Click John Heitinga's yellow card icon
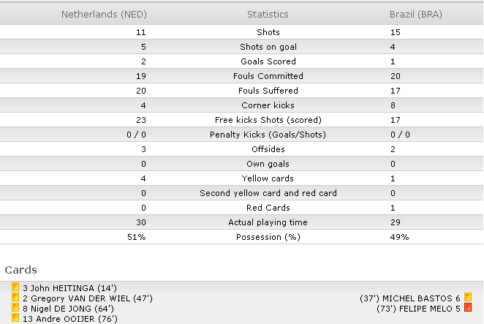Viewport: 484px width, 324px height. [x=15, y=287]
